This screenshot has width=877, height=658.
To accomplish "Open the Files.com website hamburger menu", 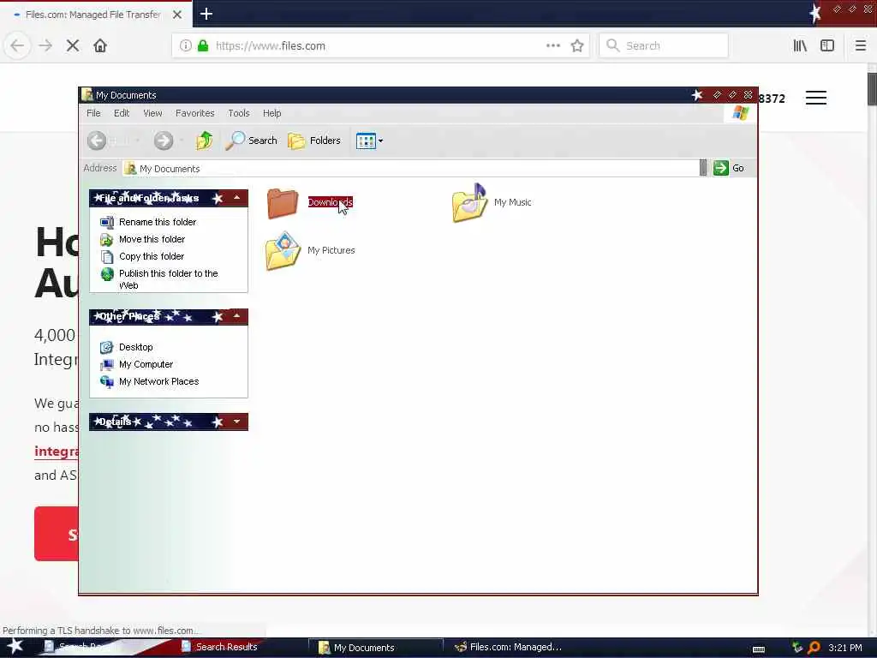I will (816, 98).
